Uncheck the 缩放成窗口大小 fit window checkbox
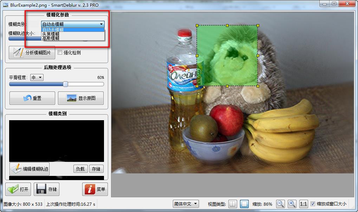 tap(313, 204)
